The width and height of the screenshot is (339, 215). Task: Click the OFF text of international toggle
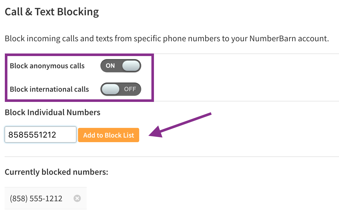(130, 89)
